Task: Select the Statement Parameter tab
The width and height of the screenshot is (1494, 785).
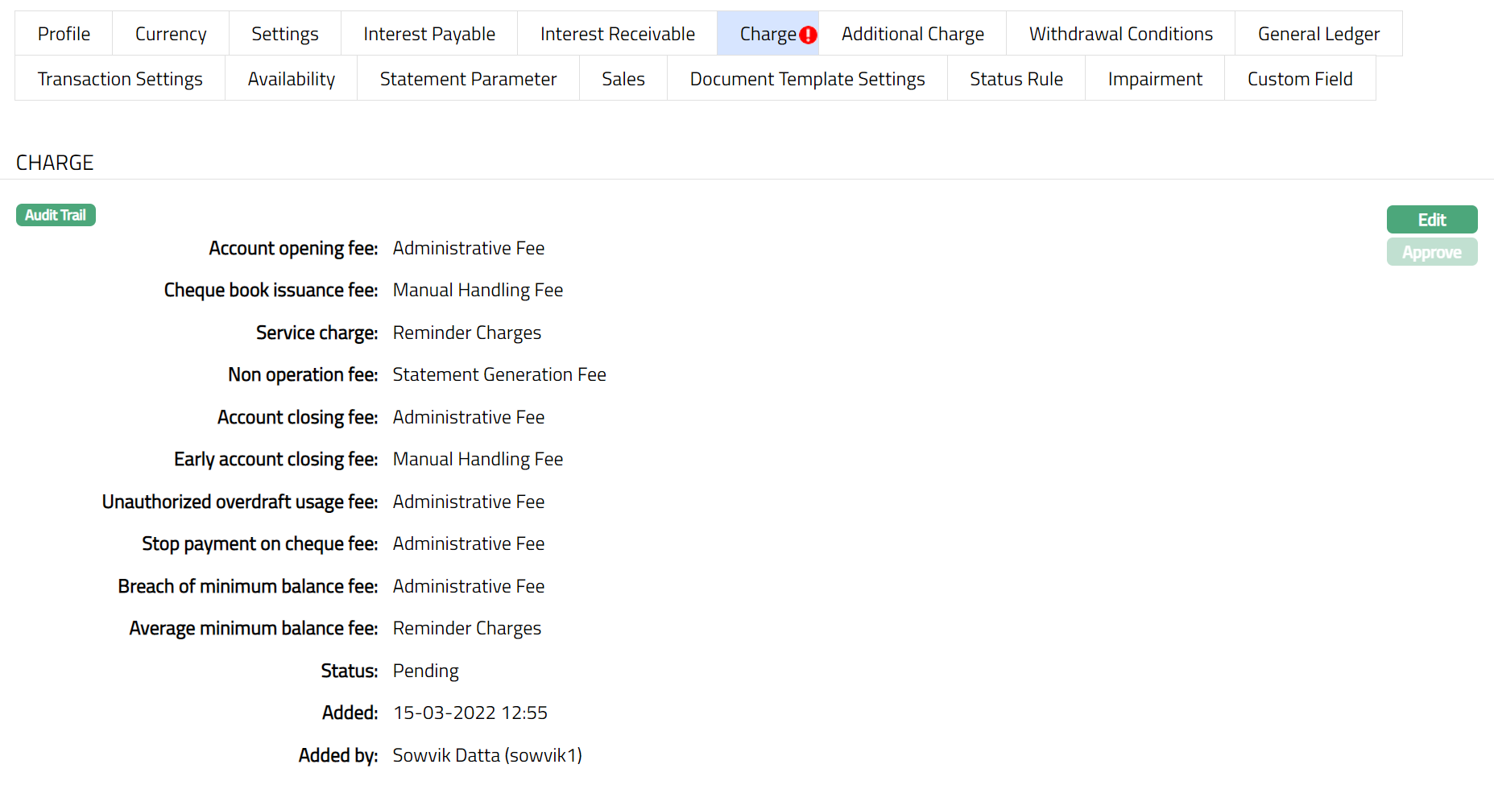Action: point(468,79)
